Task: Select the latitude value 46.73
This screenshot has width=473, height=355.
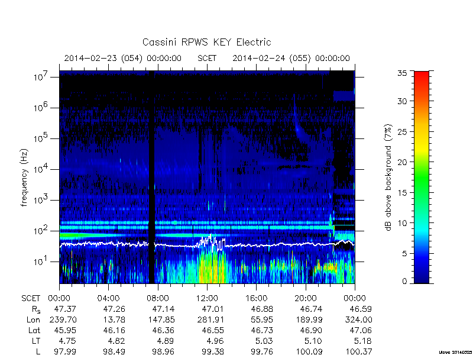Action: (262, 331)
